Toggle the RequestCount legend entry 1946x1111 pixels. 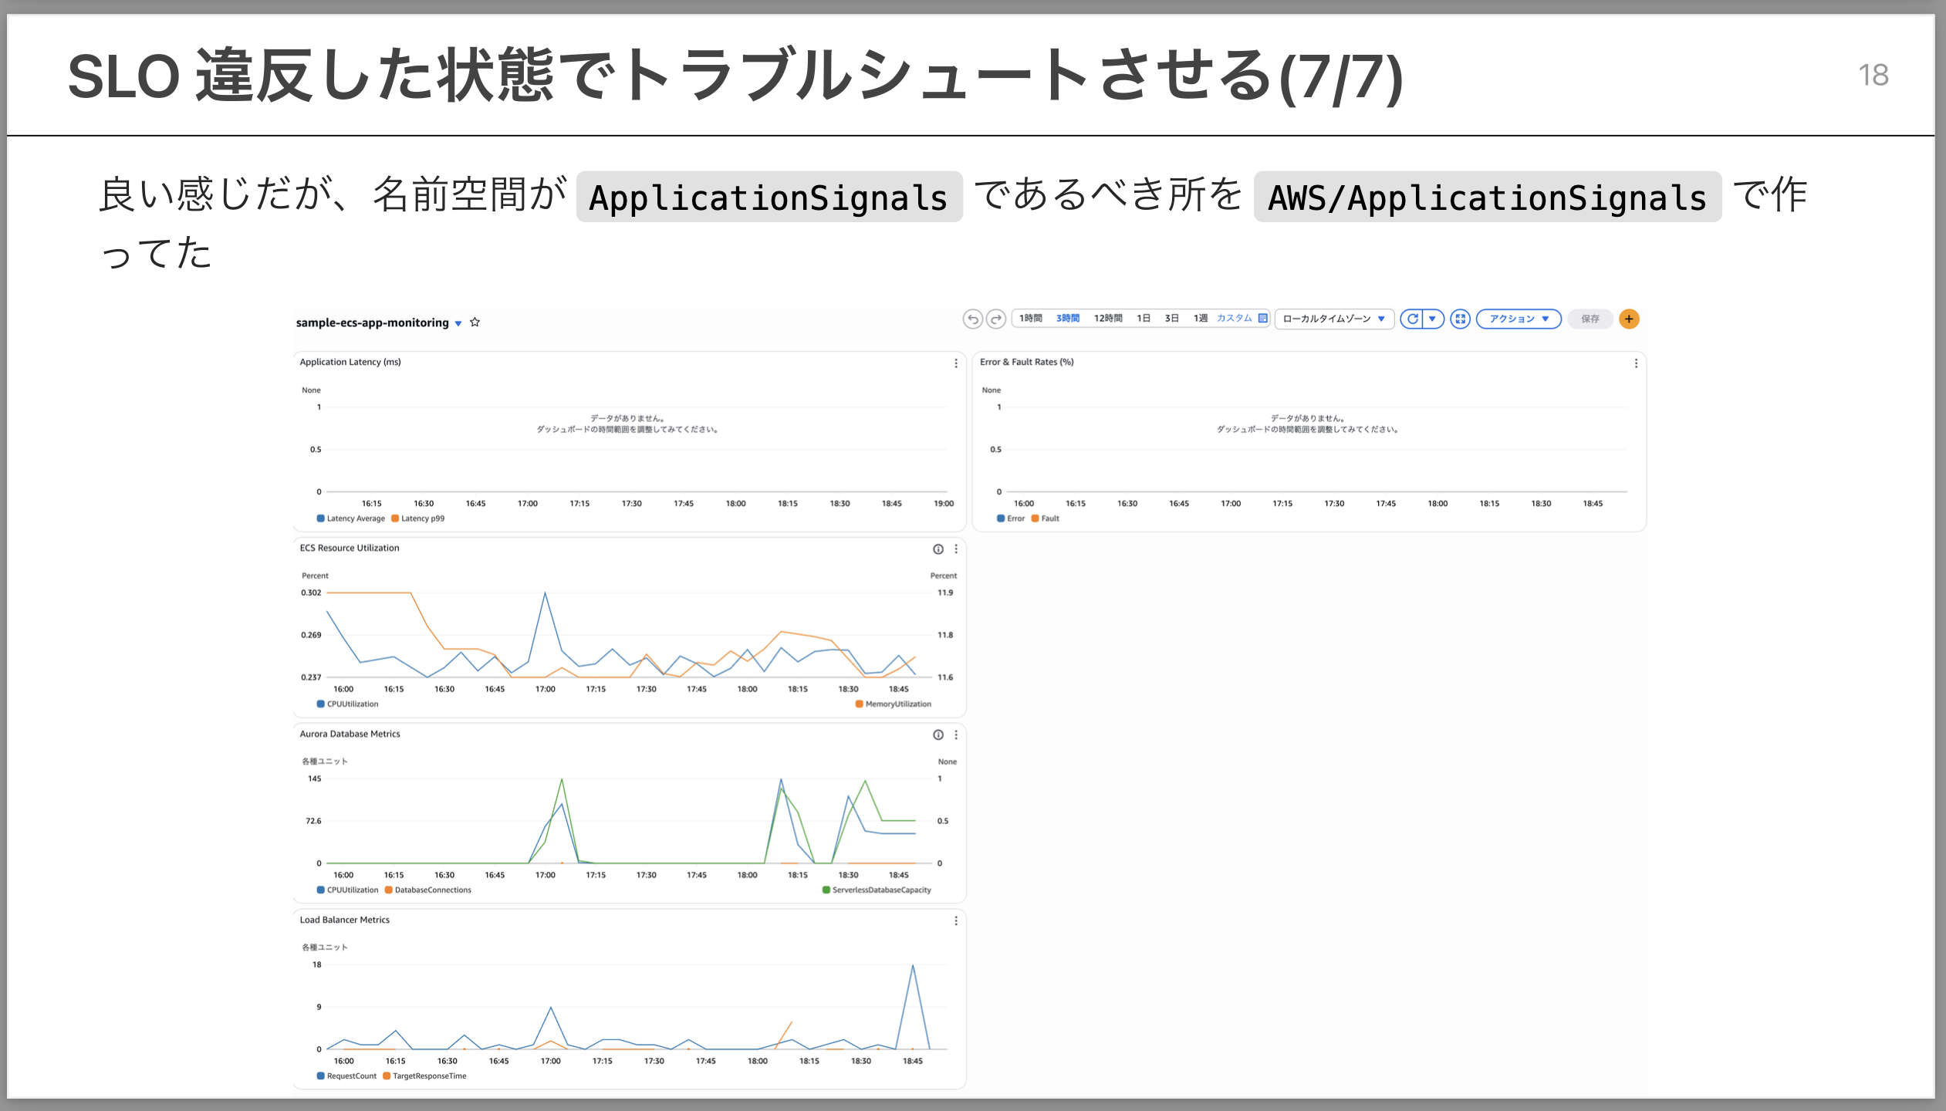(346, 1076)
